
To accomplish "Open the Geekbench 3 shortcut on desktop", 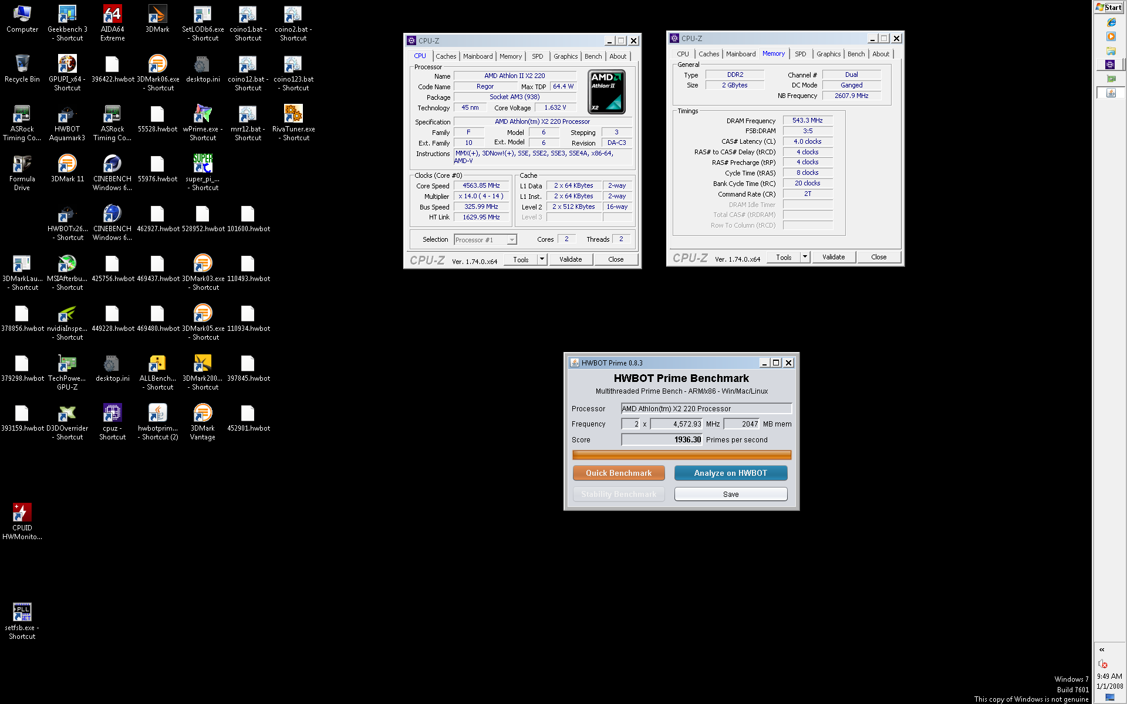I will click(x=68, y=23).
